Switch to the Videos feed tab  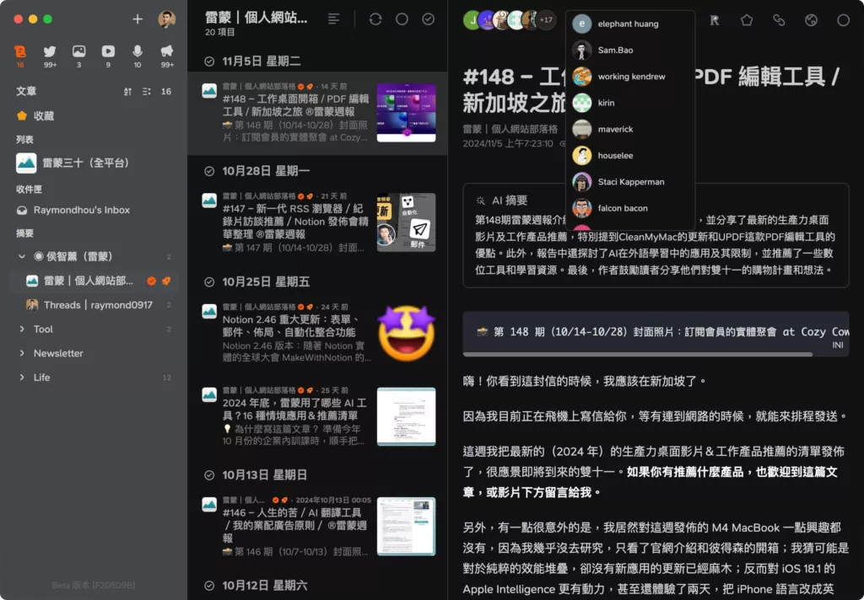tap(108, 56)
